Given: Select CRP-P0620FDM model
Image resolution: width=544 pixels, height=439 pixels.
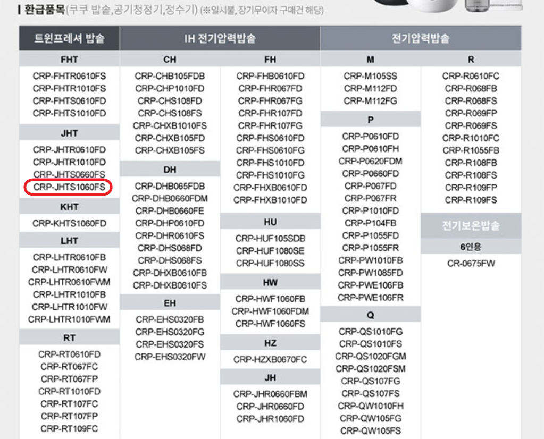Looking at the screenshot, I should (x=371, y=162).
